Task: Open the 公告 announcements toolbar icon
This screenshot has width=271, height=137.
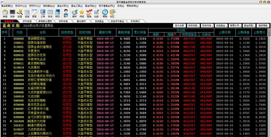Action: 43,14
